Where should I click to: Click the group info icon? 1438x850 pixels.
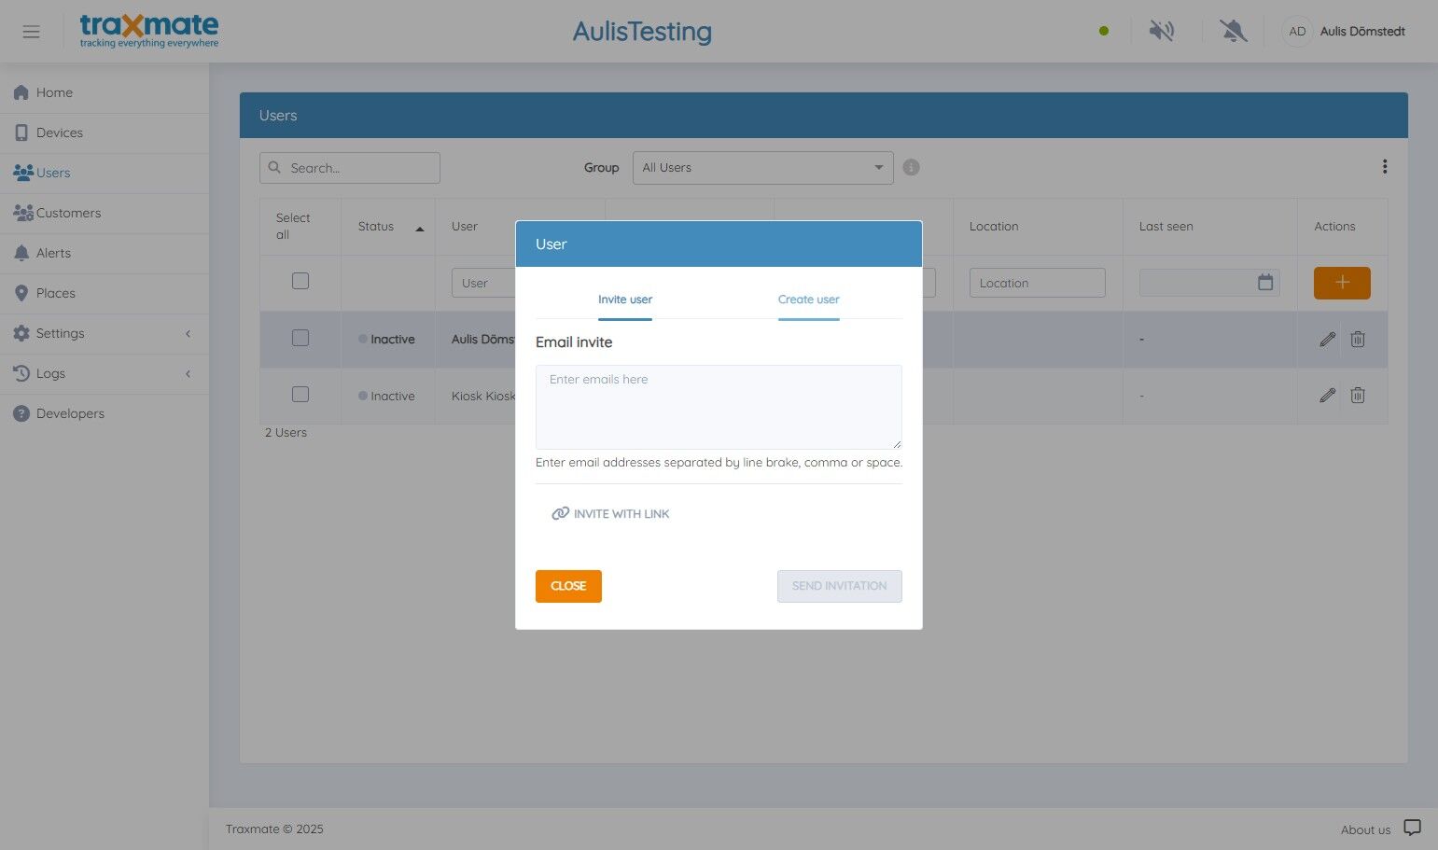(x=912, y=167)
